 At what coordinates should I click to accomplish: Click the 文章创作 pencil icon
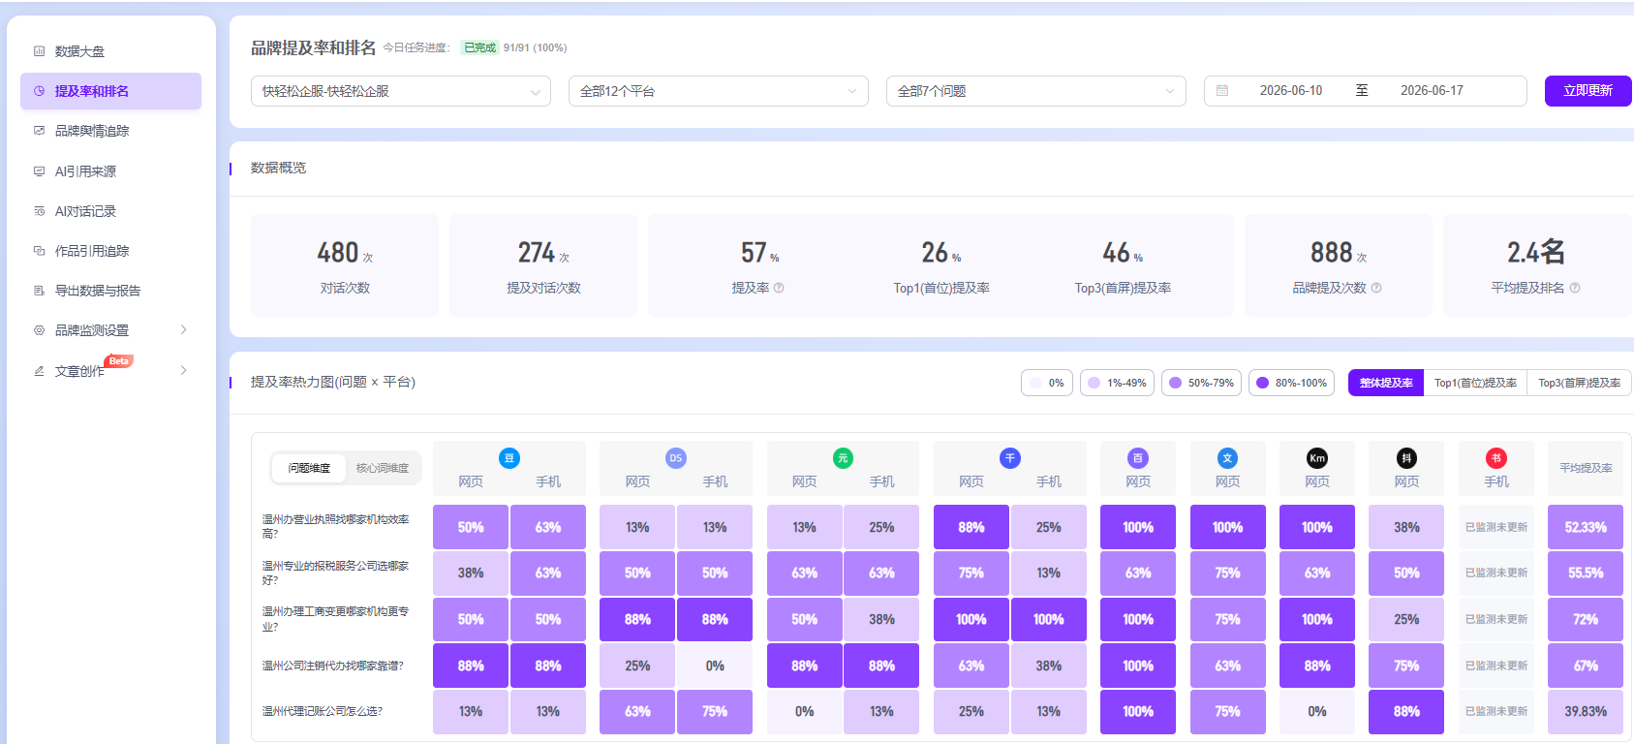40,371
